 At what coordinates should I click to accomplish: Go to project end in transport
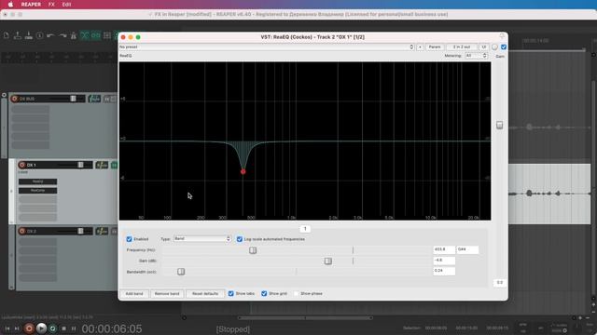click(17, 328)
